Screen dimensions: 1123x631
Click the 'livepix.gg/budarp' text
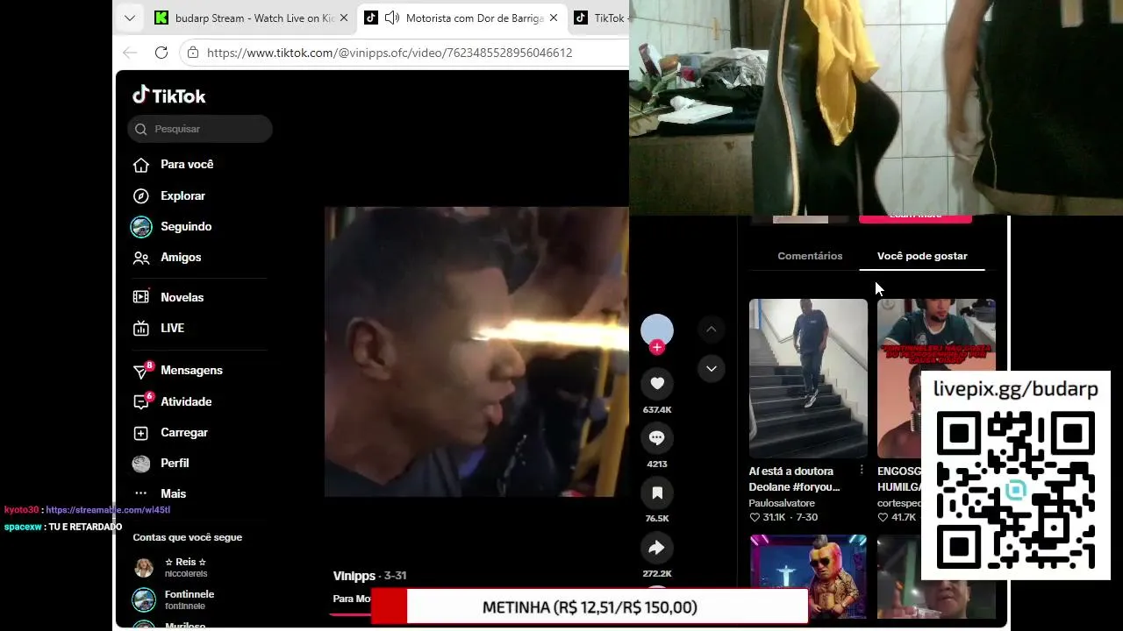coord(1015,390)
